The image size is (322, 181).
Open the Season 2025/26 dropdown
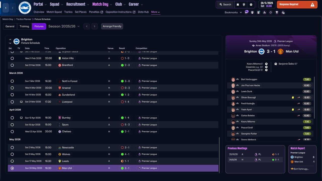64,26
